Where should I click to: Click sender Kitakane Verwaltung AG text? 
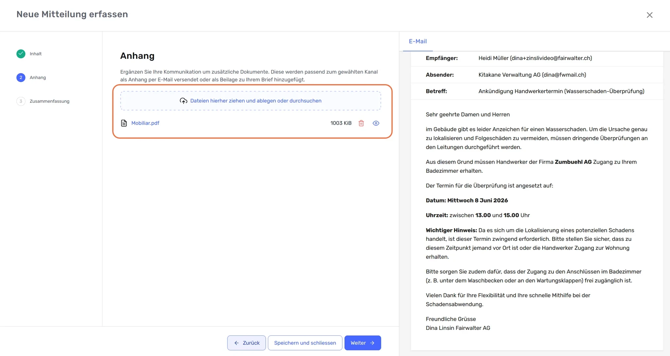[532, 75]
